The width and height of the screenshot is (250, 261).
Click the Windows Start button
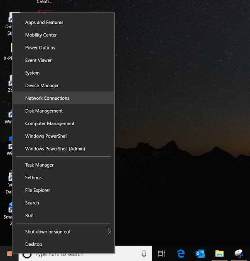point(8,254)
